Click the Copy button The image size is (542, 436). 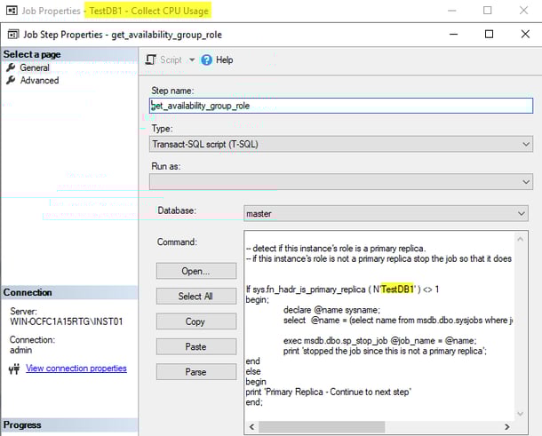195,321
